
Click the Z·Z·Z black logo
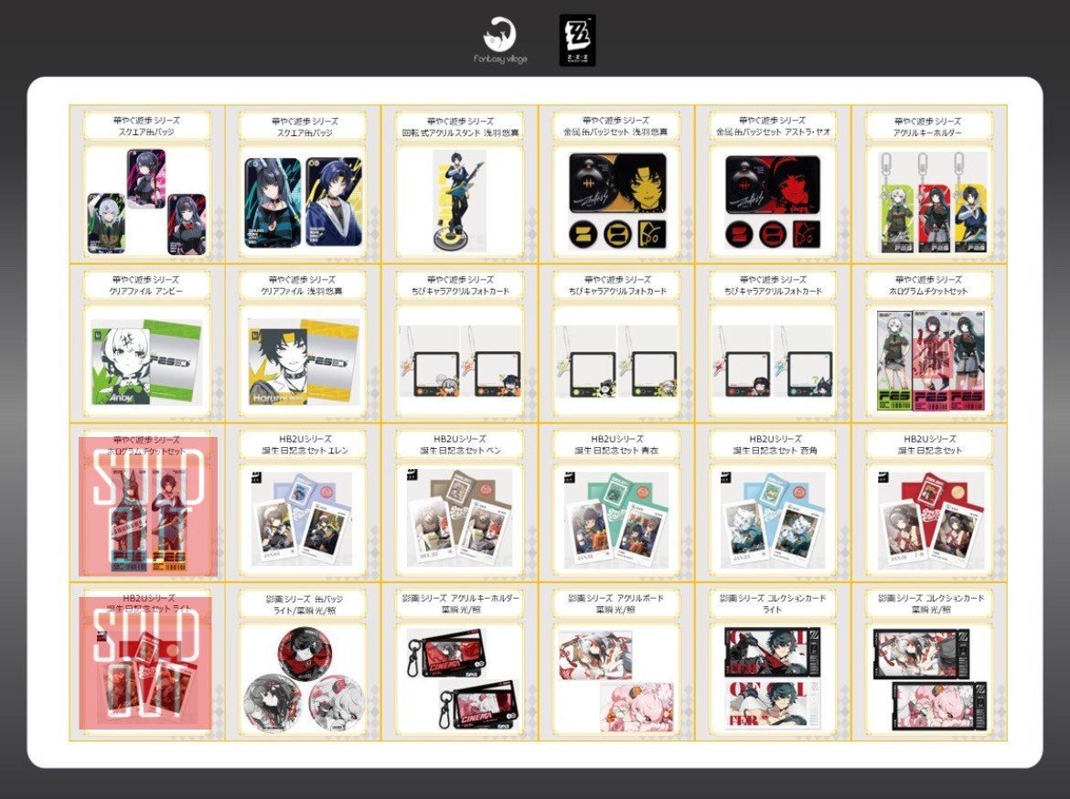click(577, 40)
